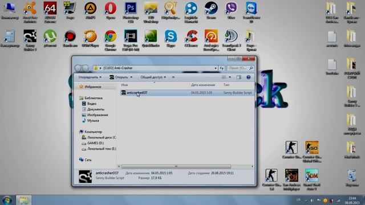The width and height of the screenshot is (365, 205).
Task: Launch Counter-Strike Global Offensive shortcut
Action: (312, 151)
